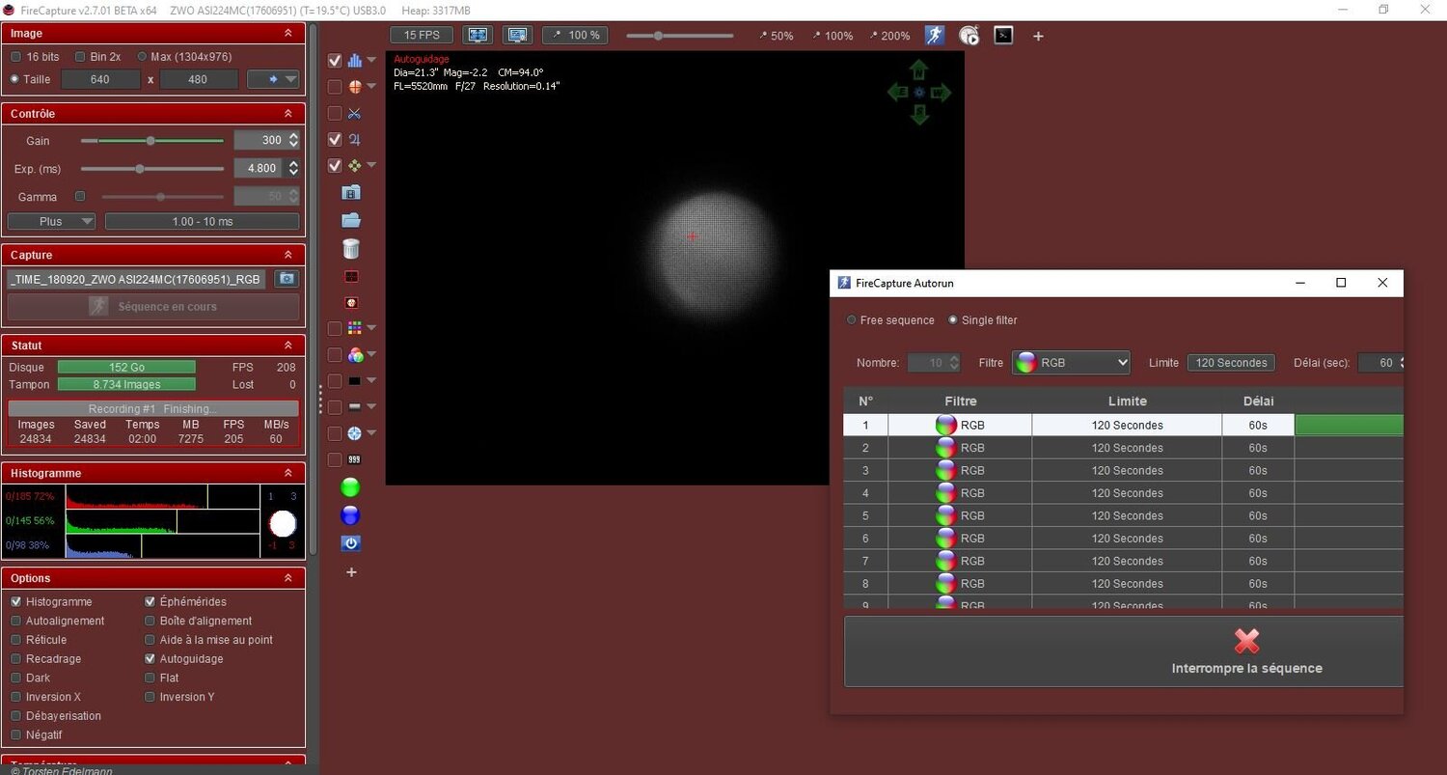The height and width of the screenshot is (775, 1447).
Task: Disable the Autoguidage checkbox
Action: pos(150,658)
